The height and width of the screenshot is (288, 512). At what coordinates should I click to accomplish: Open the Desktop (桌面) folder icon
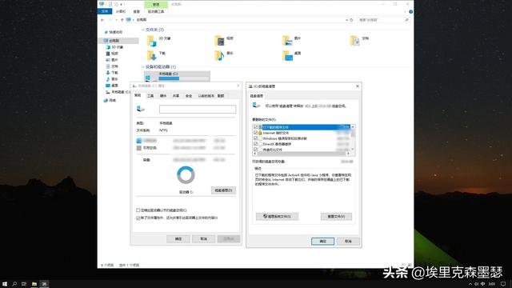click(287, 56)
